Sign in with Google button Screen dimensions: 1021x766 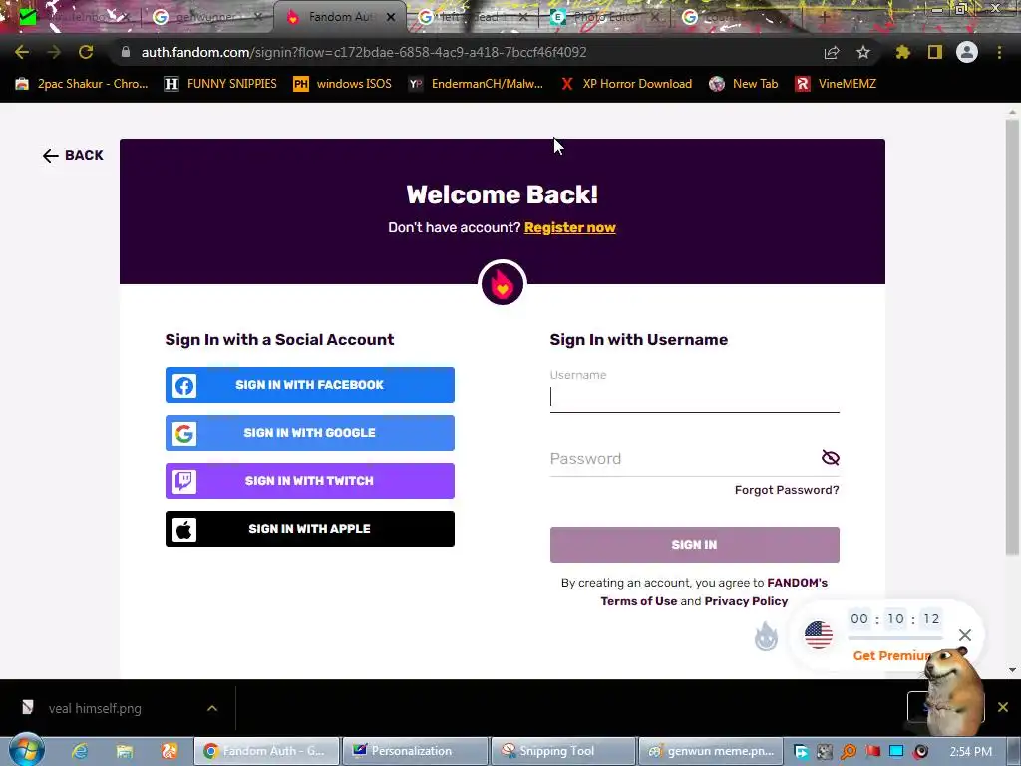(x=310, y=433)
